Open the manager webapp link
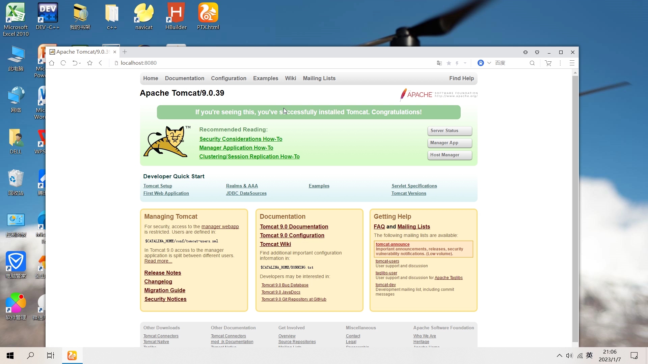Image resolution: width=648 pixels, height=364 pixels. (220, 227)
